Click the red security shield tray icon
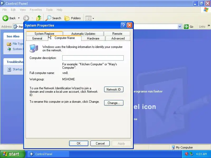This screenshot has height=158, width=211. tap(186, 154)
